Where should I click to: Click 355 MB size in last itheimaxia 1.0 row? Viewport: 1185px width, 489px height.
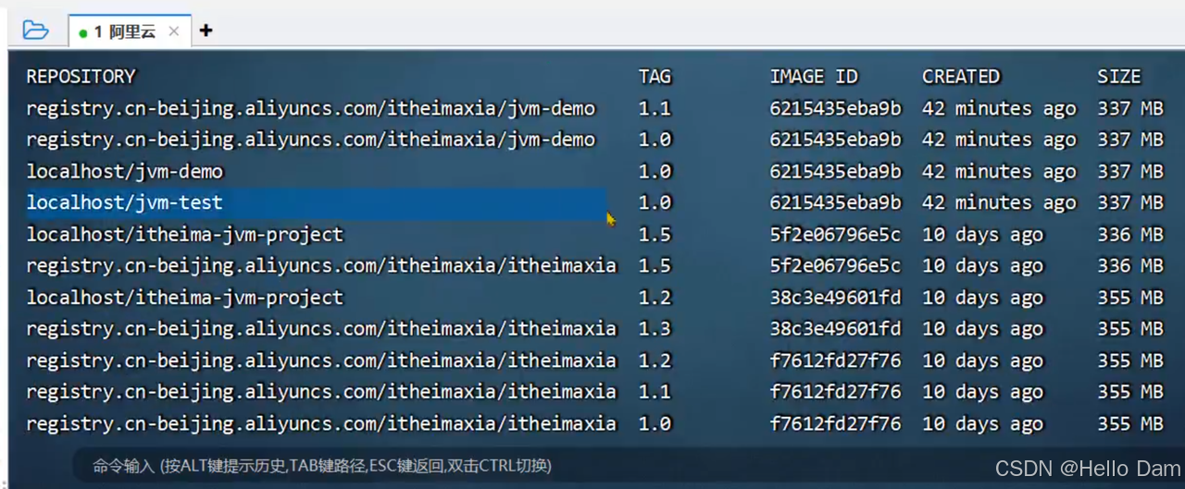[1130, 423]
